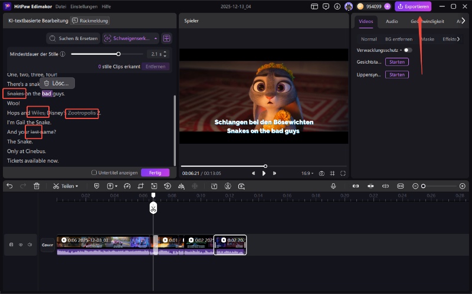This screenshot has height=294, width=472.
Task: Open the 16:9 aspect ratio dropdown
Action: (307, 173)
